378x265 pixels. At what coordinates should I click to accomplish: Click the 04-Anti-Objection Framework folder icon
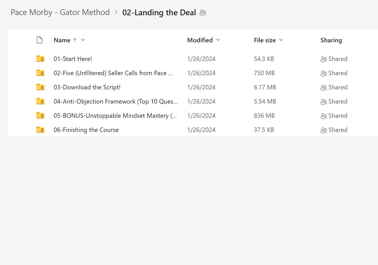[x=40, y=101]
